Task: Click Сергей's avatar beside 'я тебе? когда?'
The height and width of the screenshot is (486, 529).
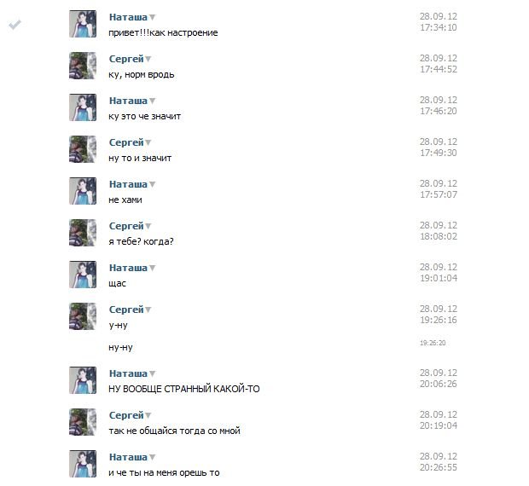Action: 83,233
